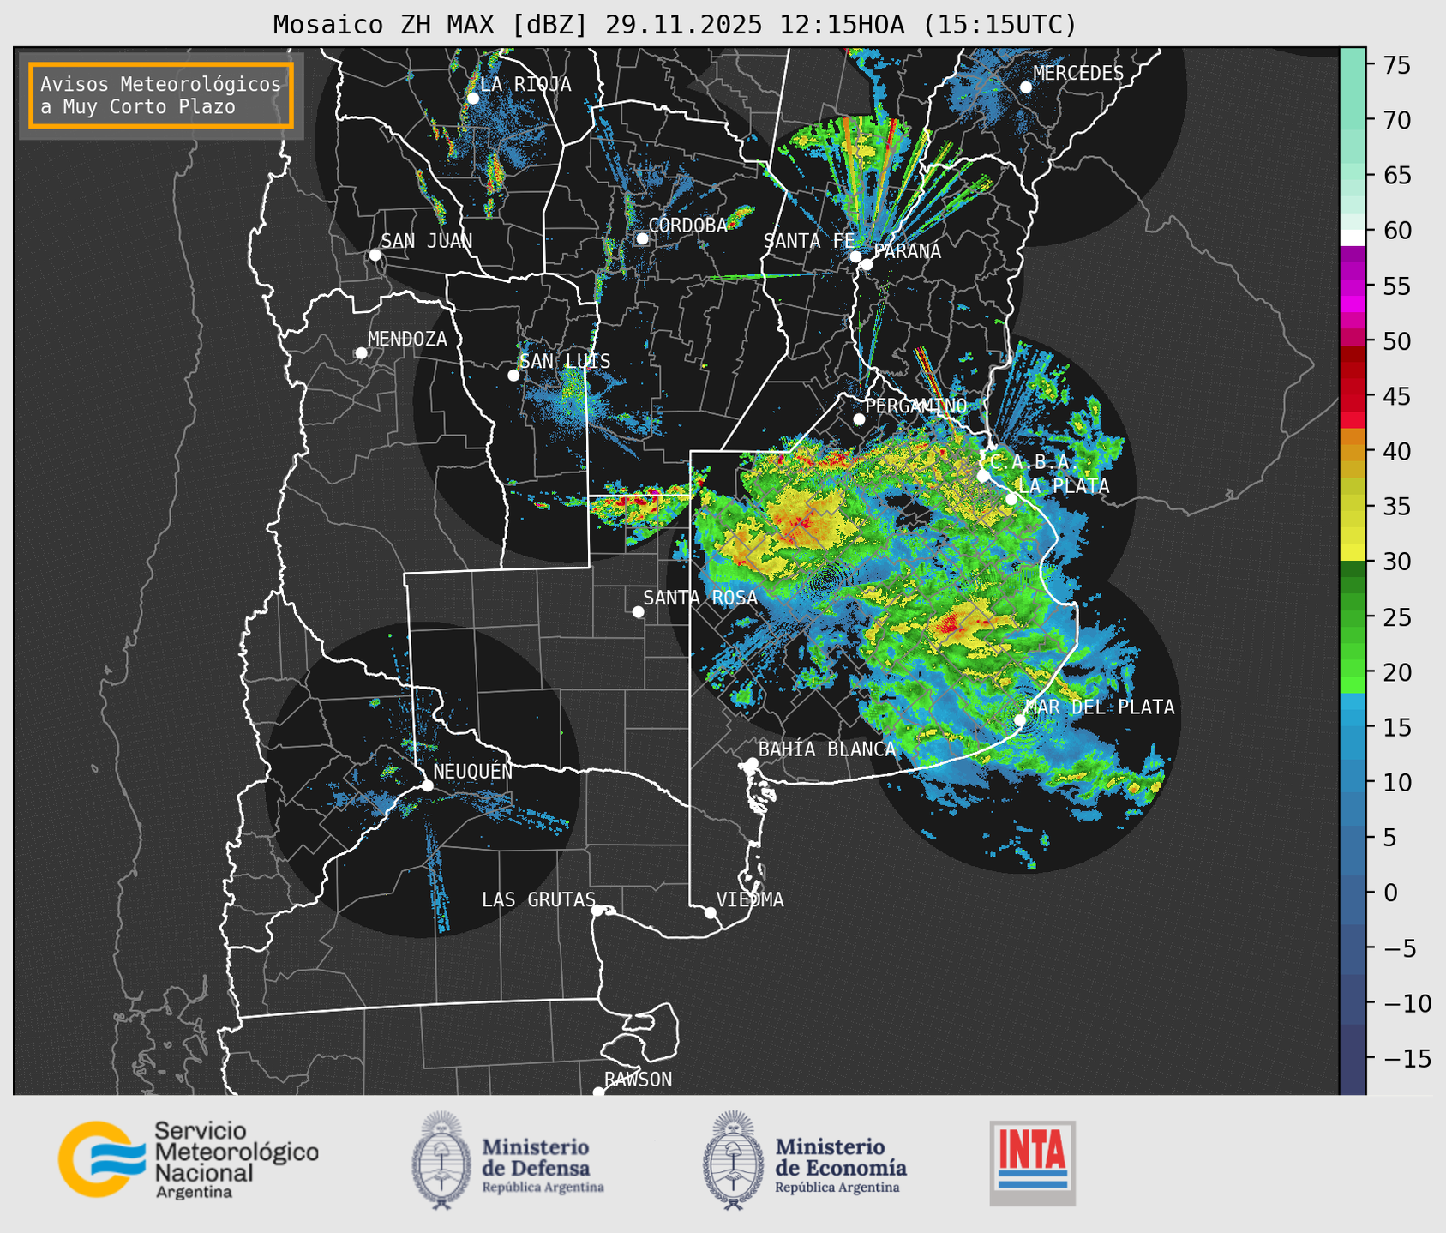1446x1233 pixels.
Task: Click the Viedma city marker
Action: click(711, 912)
